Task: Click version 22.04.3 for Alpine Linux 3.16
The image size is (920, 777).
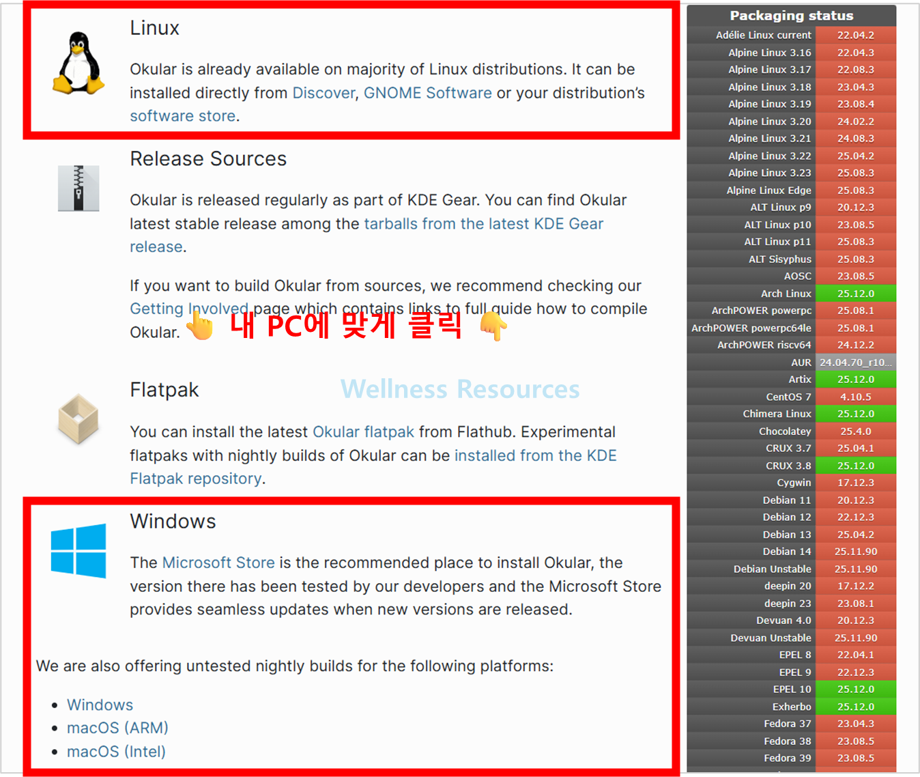Action: point(856,53)
